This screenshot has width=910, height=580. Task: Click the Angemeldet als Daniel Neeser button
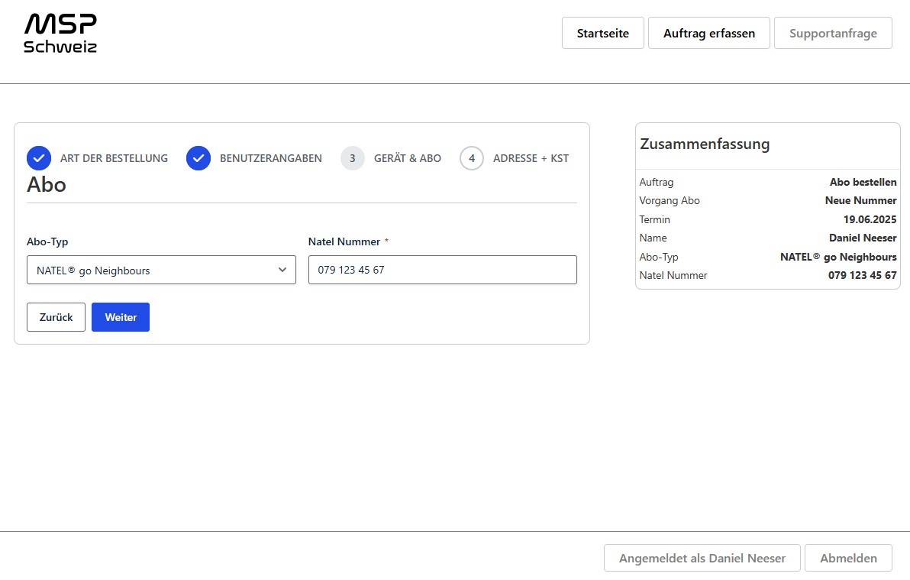(x=702, y=558)
